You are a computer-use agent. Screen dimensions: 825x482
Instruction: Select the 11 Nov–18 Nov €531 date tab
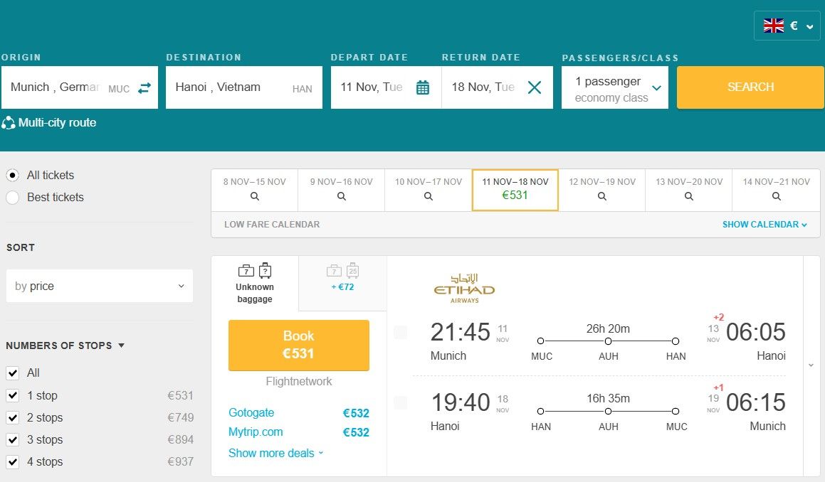[515, 190]
